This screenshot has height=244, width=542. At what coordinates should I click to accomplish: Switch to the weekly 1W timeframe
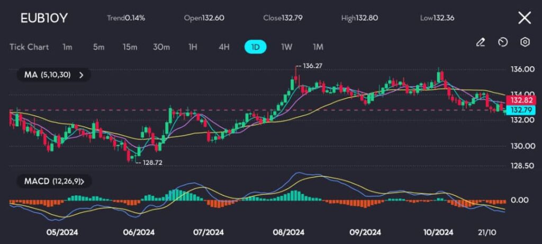(x=286, y=47)
